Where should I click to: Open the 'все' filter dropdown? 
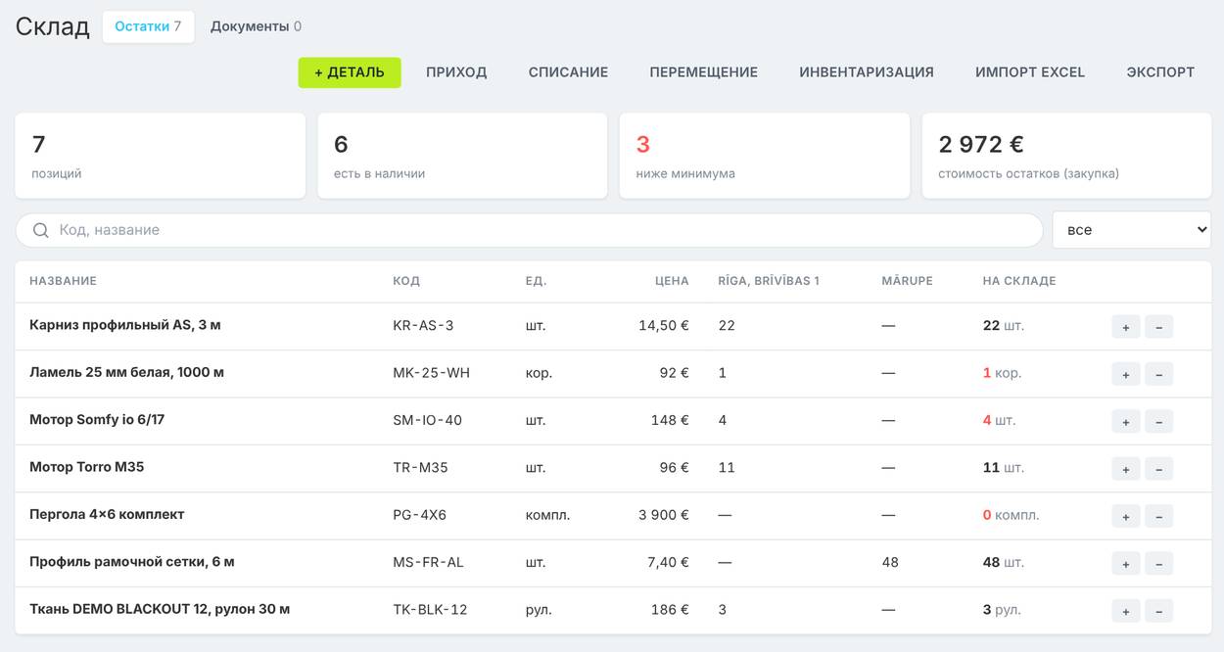pos(1132,230)
